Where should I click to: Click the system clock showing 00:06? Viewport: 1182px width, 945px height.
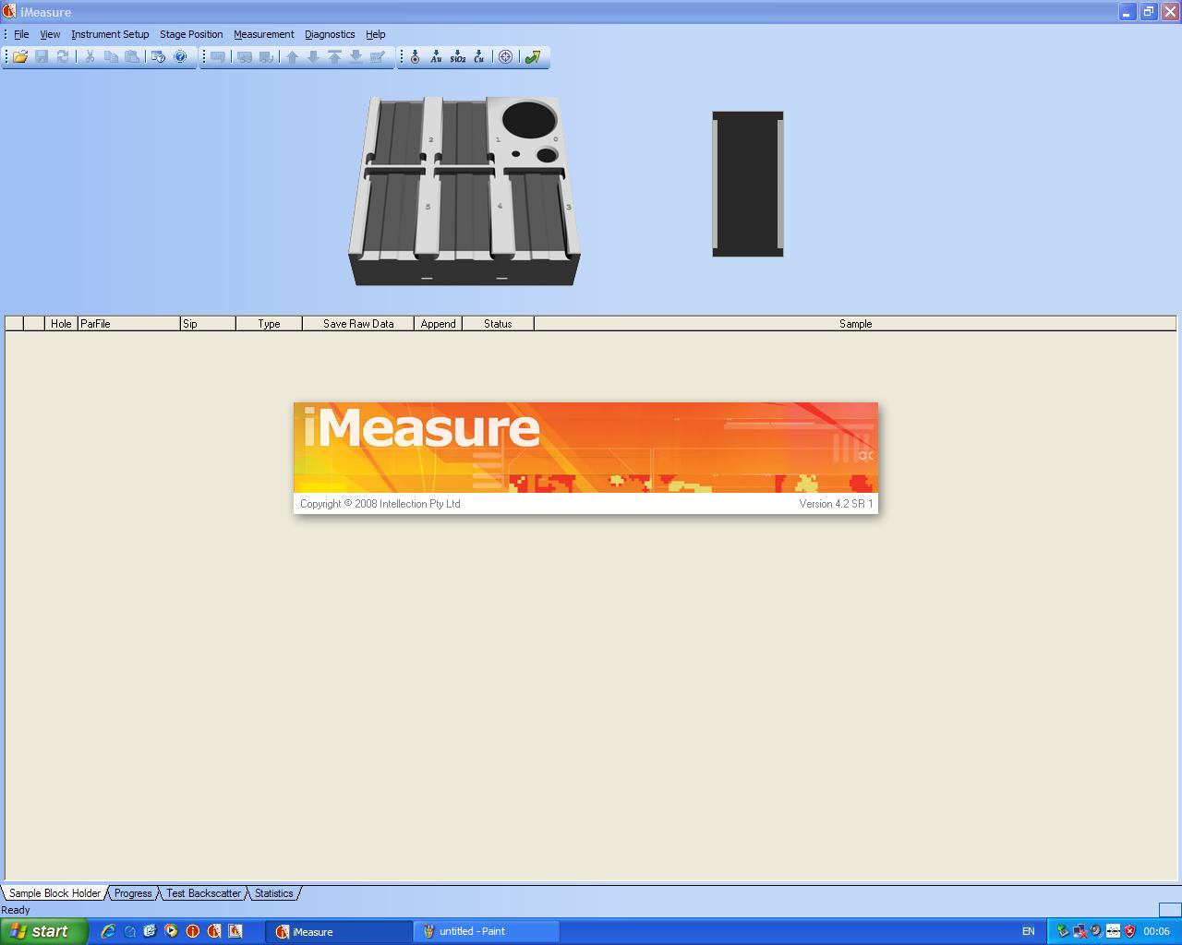[1156, 931]
